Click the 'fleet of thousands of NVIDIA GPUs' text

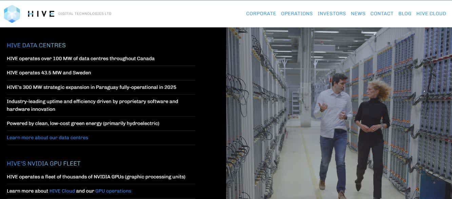pyautogui.click(x=96, y=177)
